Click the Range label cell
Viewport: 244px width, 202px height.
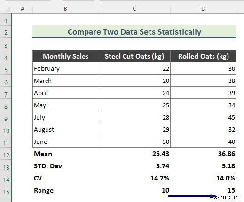pyautogui.click(x=65, y=190)
